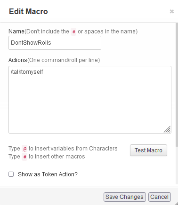Enable the Show as Token Action checkbox
Viewport: 178px width, 205px height.
(x=11, y=174)
